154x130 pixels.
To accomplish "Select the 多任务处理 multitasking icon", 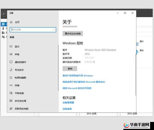I will 11,101.
